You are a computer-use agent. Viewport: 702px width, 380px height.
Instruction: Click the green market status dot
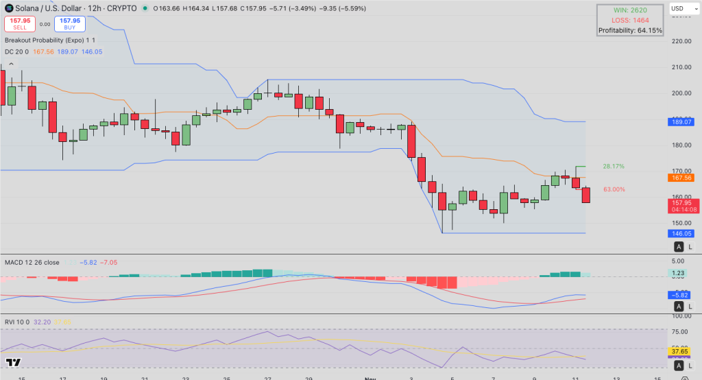145,8
